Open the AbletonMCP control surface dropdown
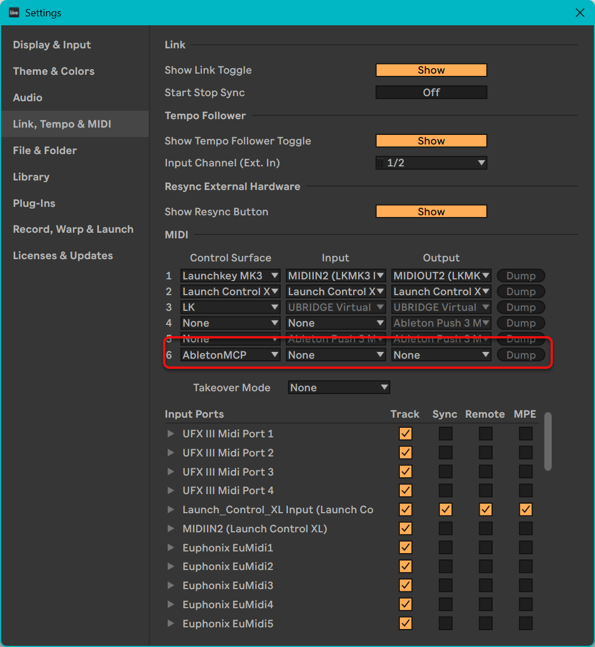This screenshot has height=647, width=595. pyautogui.click(x=230, y=355)
